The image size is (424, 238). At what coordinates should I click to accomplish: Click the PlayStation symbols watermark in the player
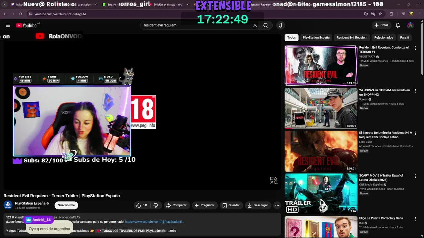[x=274, y=180]
